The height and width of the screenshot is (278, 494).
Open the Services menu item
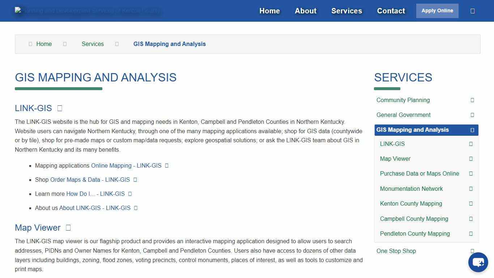(x=346, y=10)
